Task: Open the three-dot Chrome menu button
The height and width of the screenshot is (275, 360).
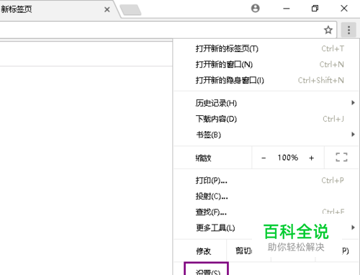Action: click(x=348, y=30)
